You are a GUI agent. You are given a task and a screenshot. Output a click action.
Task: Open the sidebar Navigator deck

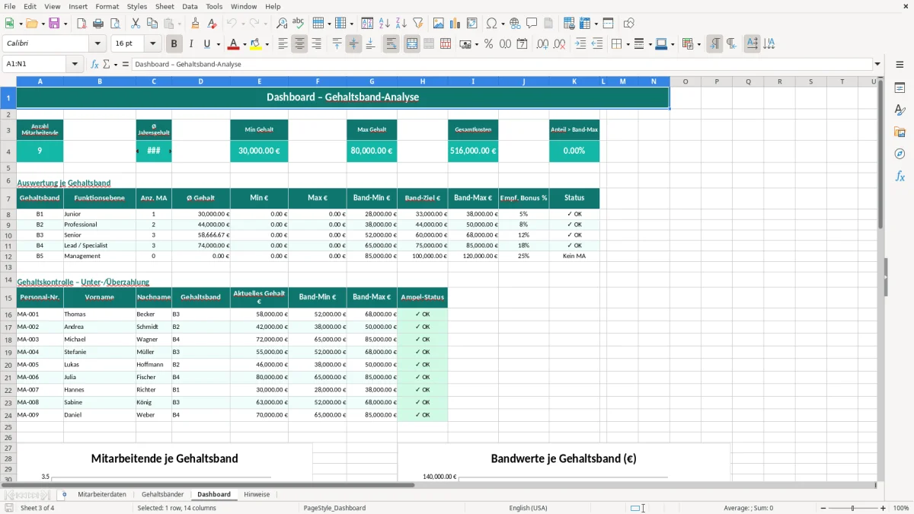[x=900, y=154]
